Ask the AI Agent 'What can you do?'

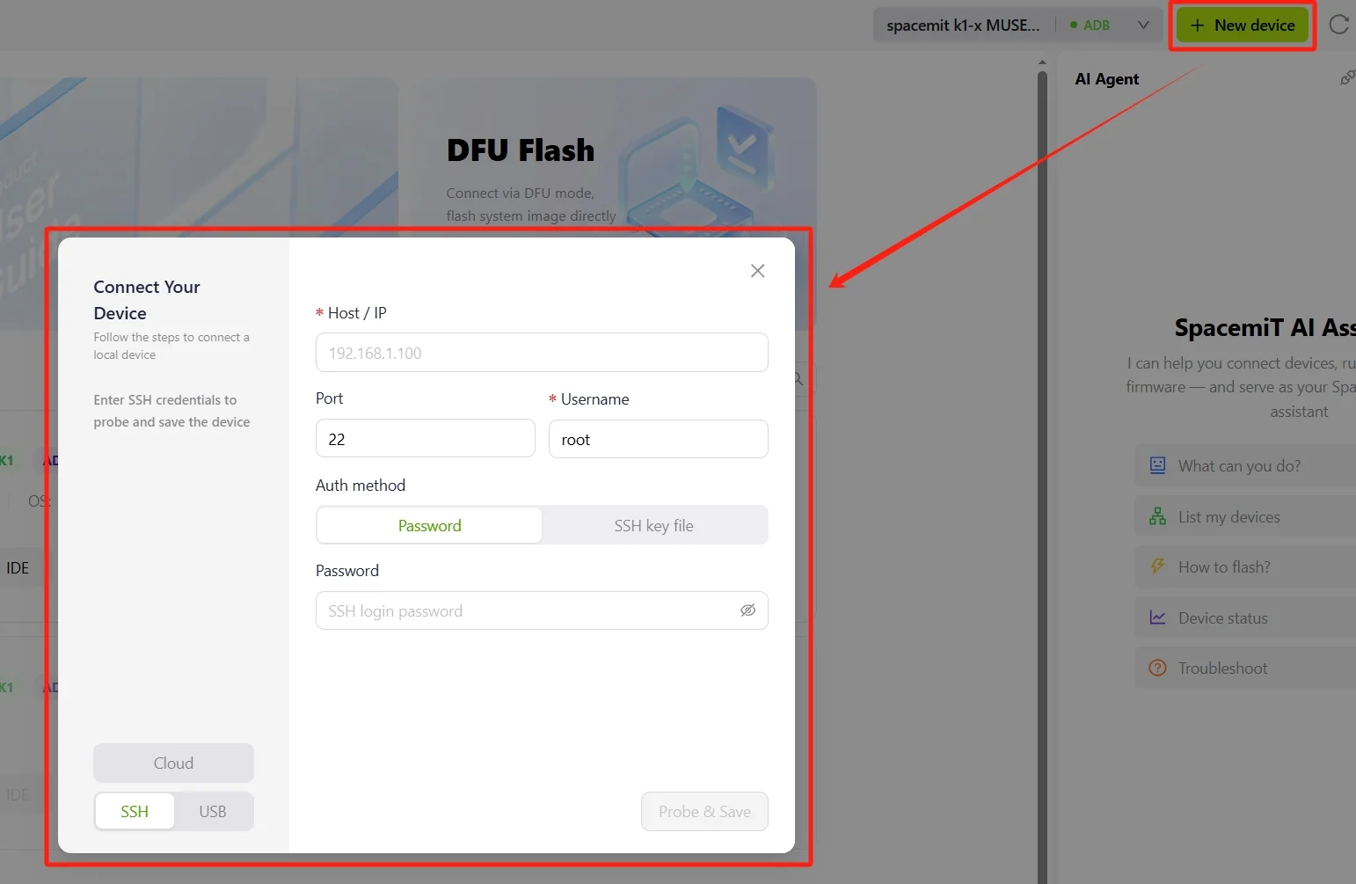click(1245, 466)
